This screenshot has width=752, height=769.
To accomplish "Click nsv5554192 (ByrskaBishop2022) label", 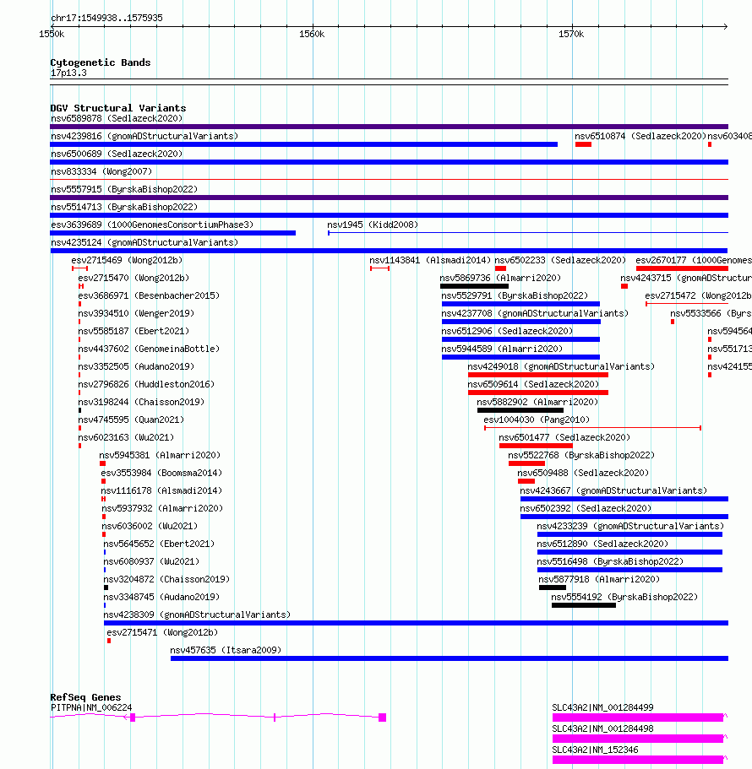I will pos(624,596).
